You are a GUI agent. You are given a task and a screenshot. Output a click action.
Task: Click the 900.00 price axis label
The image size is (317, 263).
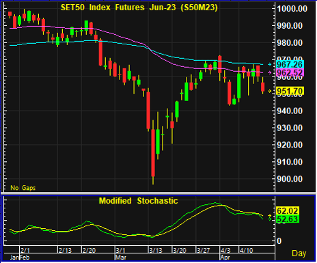click(290, 179)
